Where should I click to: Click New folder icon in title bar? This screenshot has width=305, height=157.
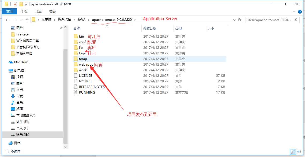[x=21, y=4]
